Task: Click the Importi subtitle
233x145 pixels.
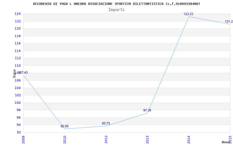Action: [116, 10]
